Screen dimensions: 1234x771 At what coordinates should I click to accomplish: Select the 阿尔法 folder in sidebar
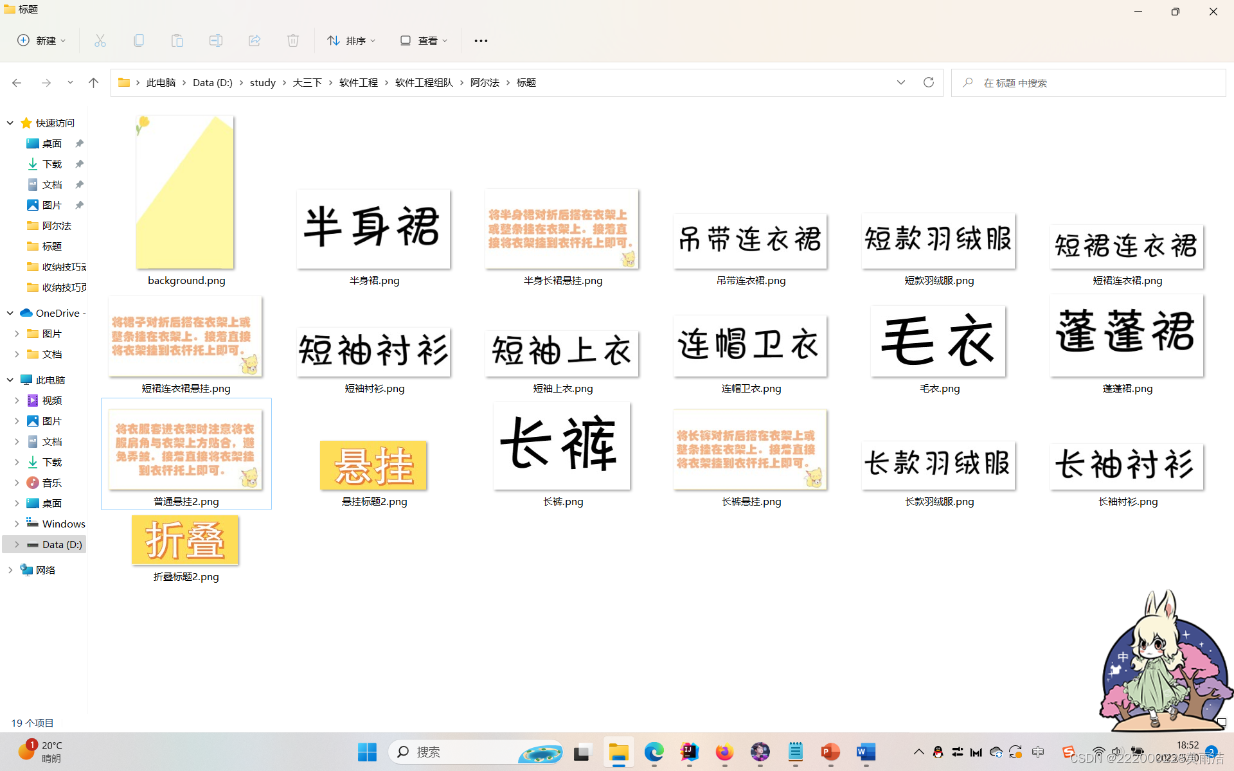click(57, 226)
